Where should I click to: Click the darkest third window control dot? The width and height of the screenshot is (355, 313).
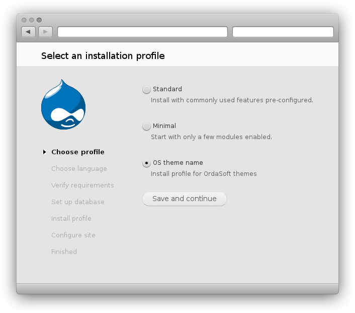[39, 20]
